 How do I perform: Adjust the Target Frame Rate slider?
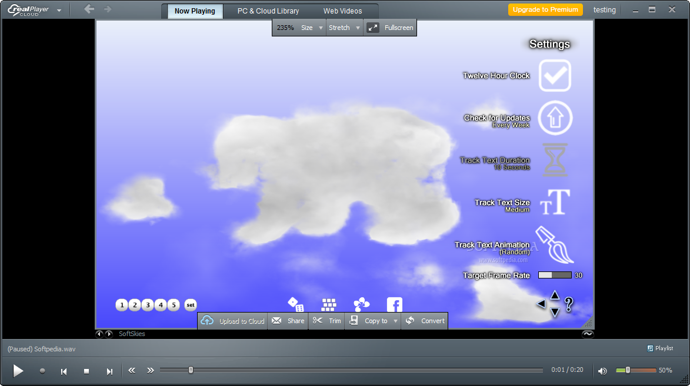(x=555, y=275)
